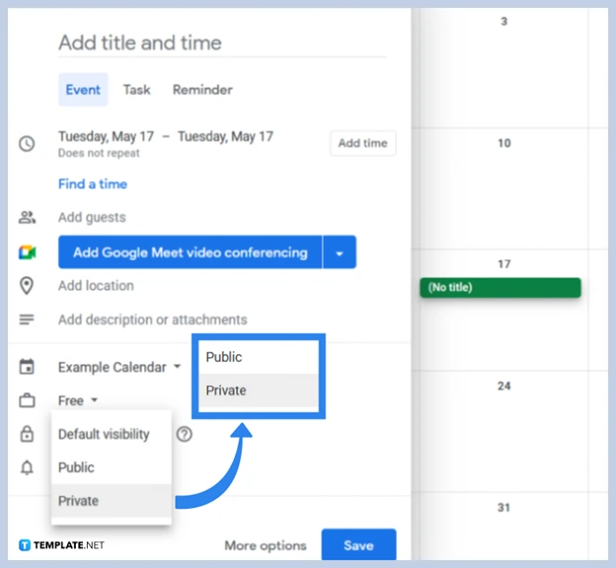Select day 3 in the calendar
Viewport: 616px width, 568px height.
coord(504,21)
